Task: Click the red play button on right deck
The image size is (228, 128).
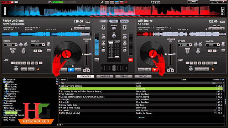Action: tap(155, 70)
